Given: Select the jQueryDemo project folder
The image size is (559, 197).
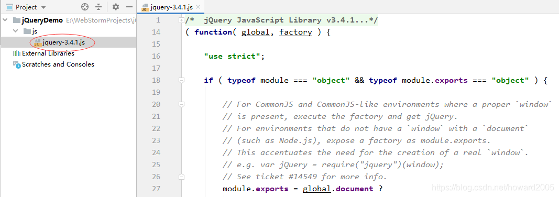Looking at the screenshot, I should click(x=42, y=20).
